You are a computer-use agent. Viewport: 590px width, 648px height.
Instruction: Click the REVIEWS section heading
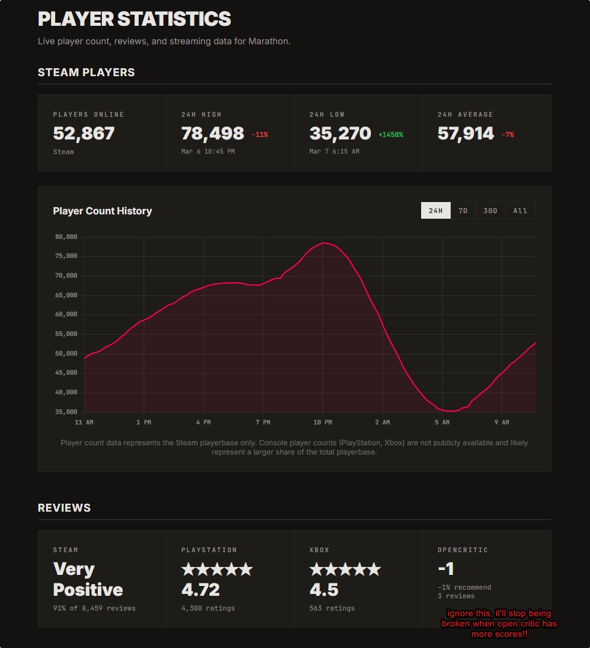point(64,508)
